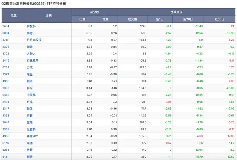Sort by the 近20日 column header
The image size is (237, 160).
(188, 19)
